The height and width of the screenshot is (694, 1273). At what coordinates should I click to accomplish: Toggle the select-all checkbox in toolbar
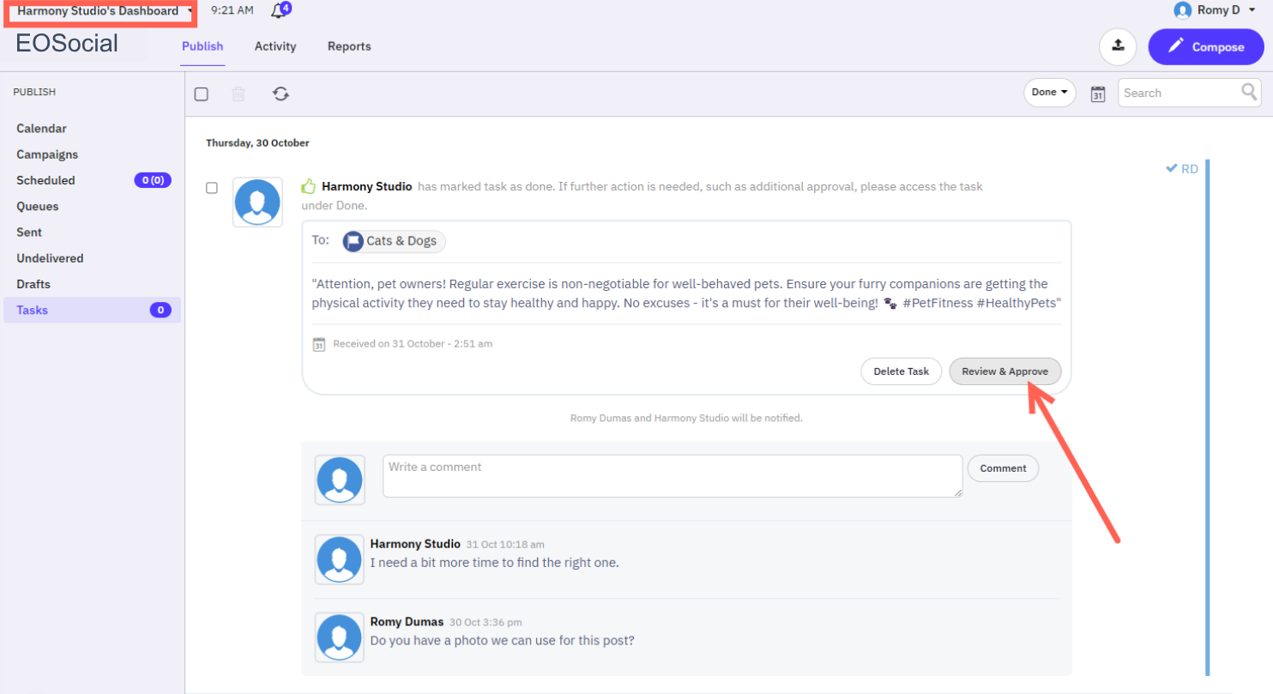pyautogui.click(x=202, y=94)
